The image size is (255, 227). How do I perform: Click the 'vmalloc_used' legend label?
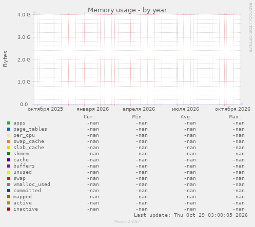[x=32, y=184]
